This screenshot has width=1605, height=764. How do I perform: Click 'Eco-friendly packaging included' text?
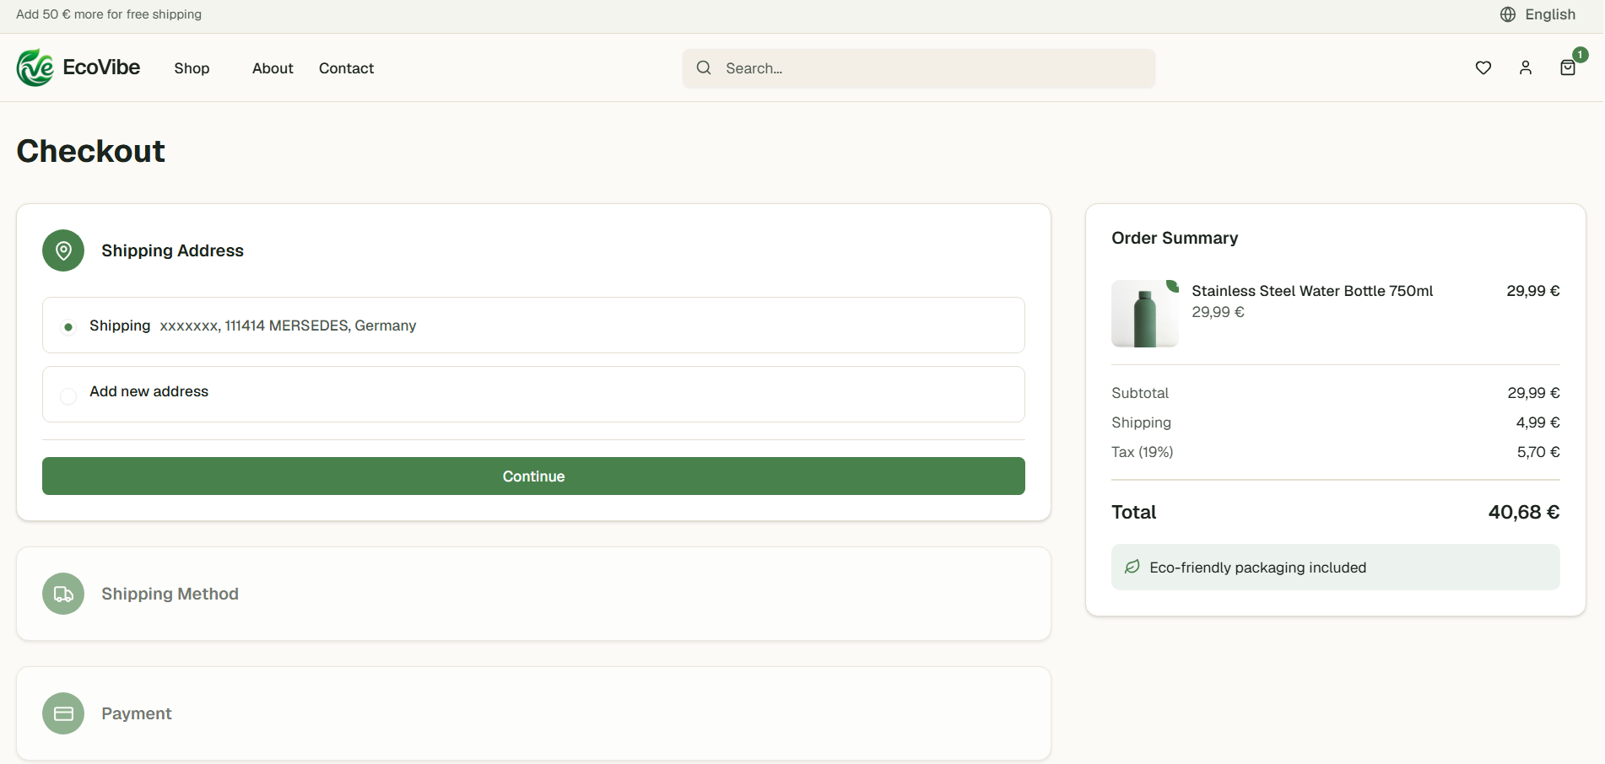coord(1257,568)
